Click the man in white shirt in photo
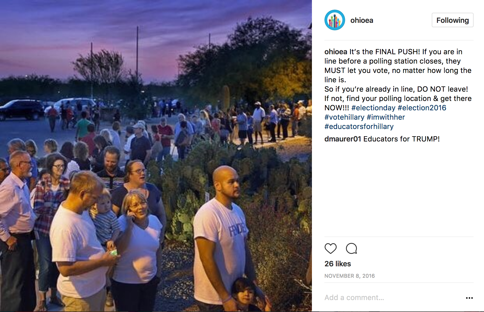 coord(220,234)
